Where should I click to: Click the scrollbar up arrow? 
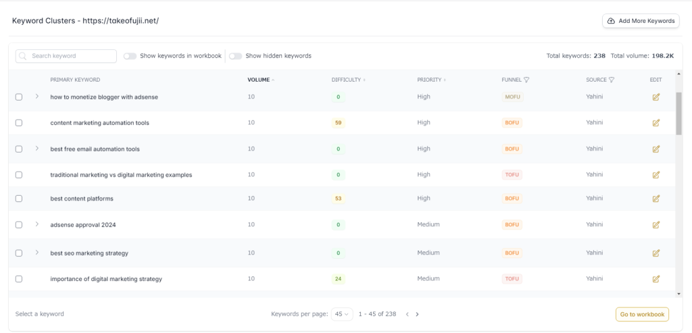coord(678,74)
